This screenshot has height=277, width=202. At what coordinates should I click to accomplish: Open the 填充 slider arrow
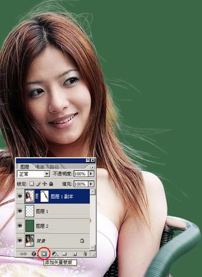pos(91,184)
